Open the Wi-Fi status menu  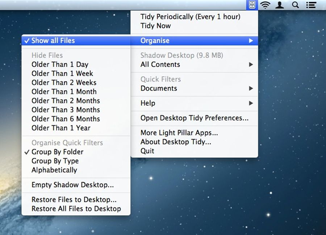coord(266,5)
